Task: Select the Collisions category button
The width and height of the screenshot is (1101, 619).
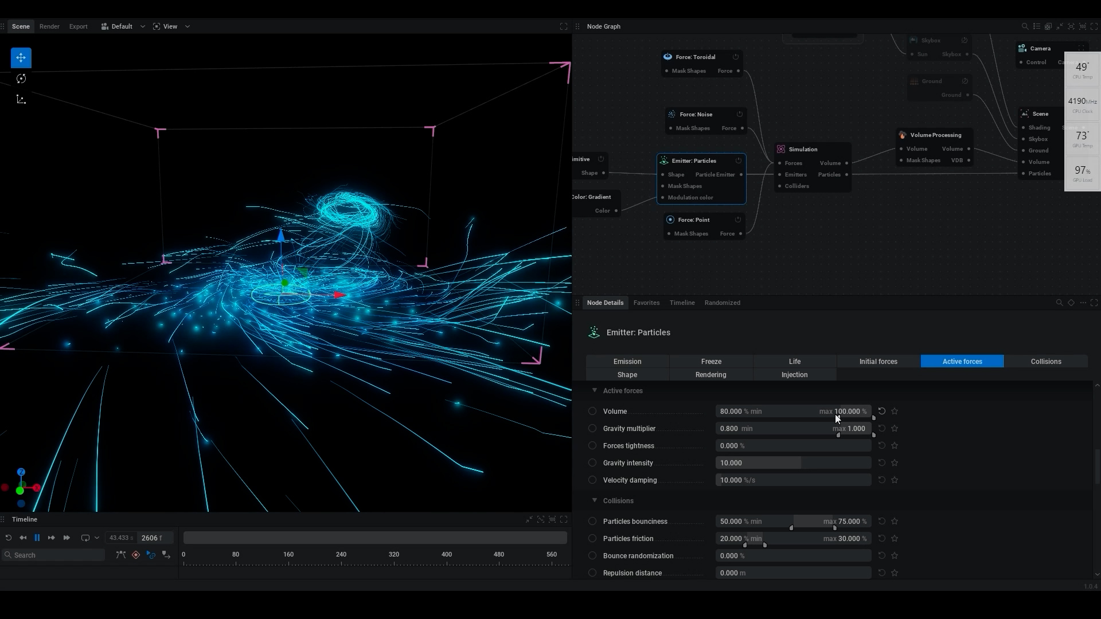Action: point(1046,362)
